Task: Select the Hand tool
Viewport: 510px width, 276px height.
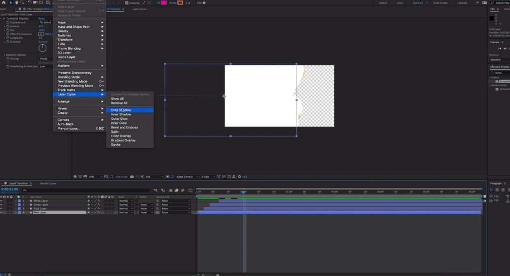Action: pos(17,2)
